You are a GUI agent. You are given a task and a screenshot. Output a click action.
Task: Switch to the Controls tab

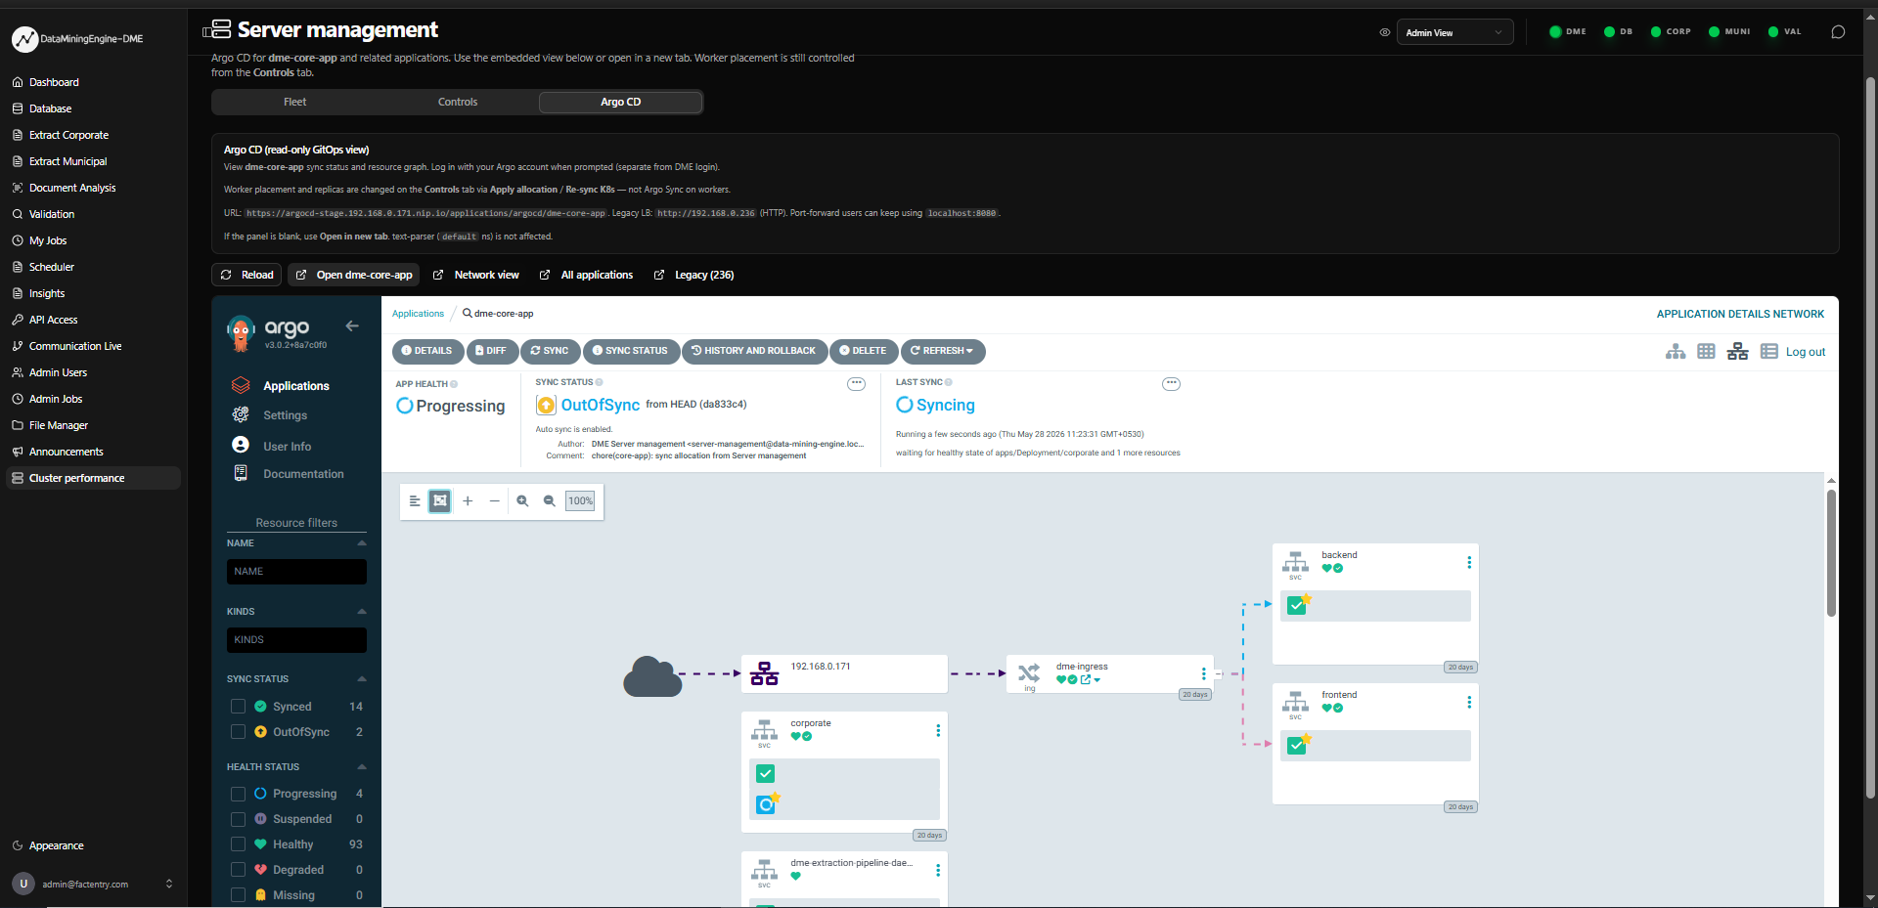click(x=458, y=102)
